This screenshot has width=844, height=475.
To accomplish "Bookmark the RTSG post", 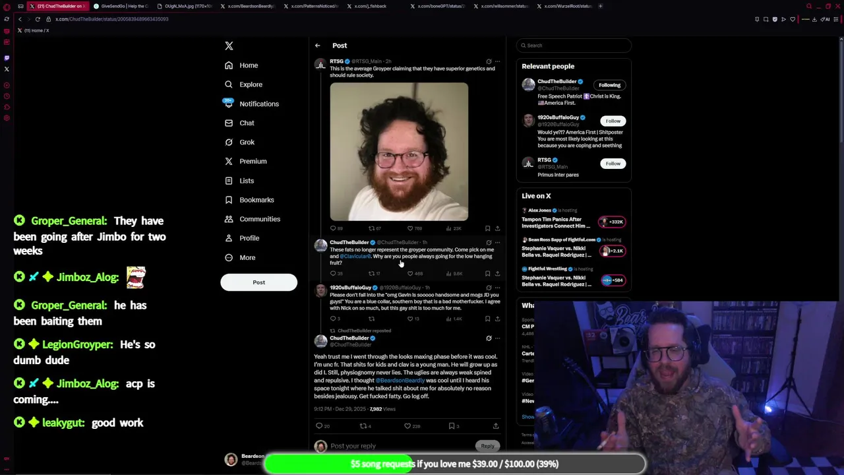I will (487, 228).
